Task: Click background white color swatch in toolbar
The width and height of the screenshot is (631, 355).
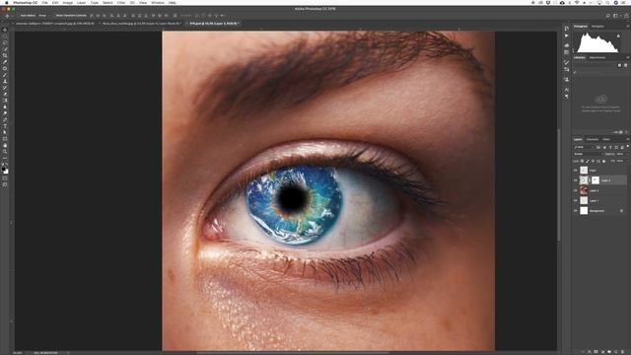Action: tap(7, 172)
